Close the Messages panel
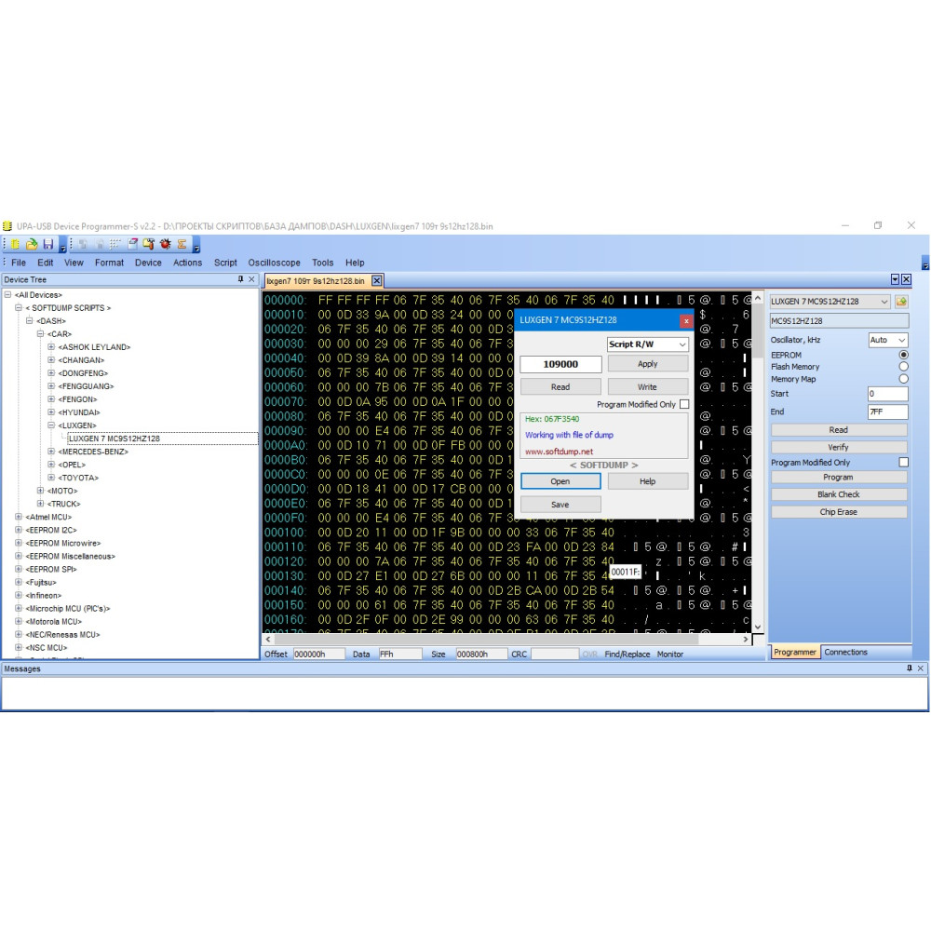 [921, 668]
